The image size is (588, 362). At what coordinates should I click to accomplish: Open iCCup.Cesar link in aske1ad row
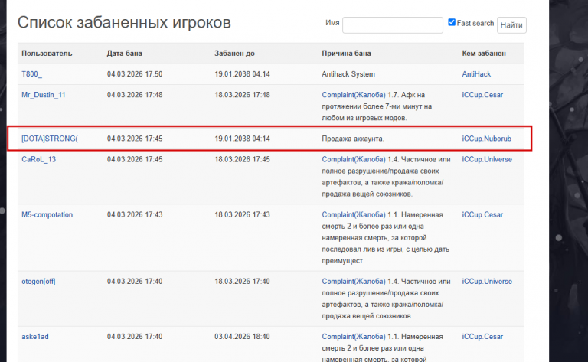(x=482, y=337)
